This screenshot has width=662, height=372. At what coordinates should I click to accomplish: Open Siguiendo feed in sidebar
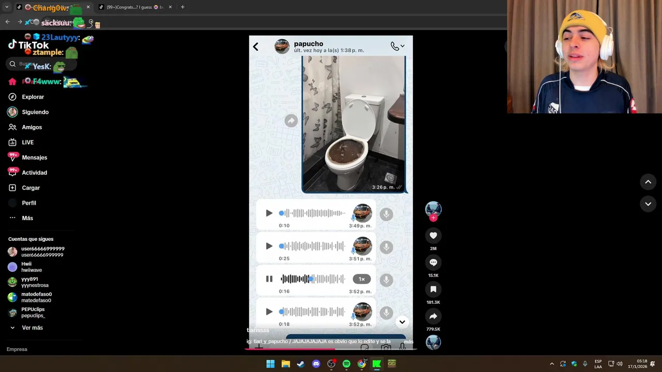[35, 112]
